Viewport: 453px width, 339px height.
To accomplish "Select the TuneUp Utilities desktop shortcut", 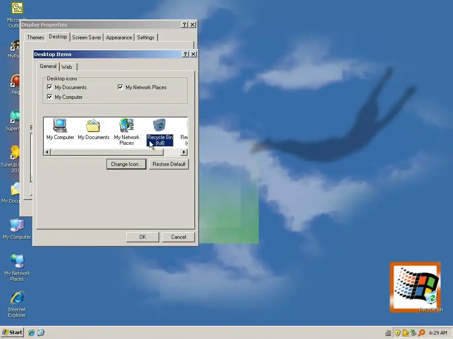I will tap(12, 159).
